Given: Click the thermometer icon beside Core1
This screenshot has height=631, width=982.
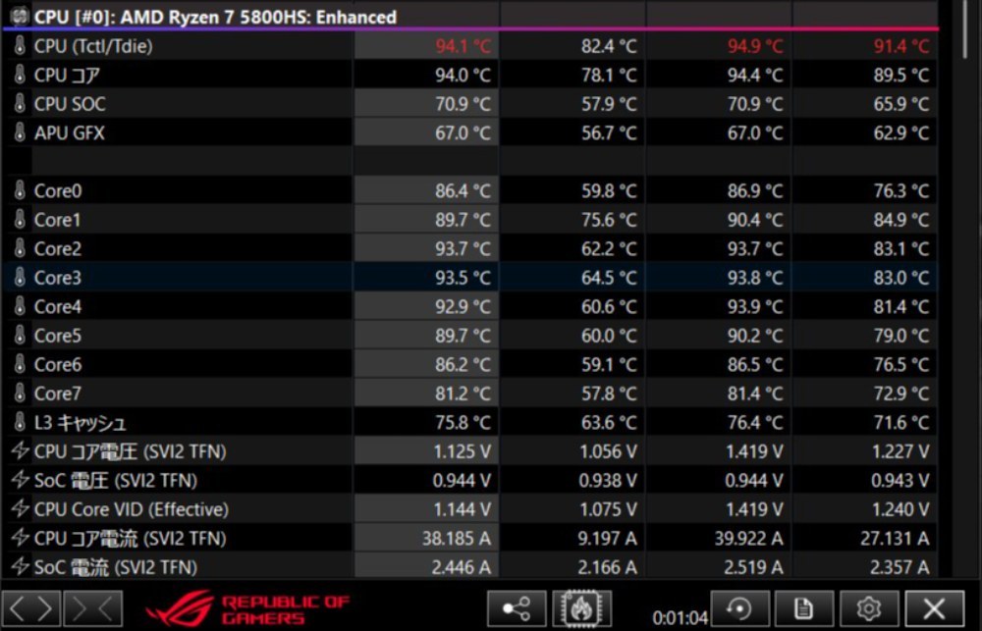Looking at the screenshot, I should coord(20,220).
